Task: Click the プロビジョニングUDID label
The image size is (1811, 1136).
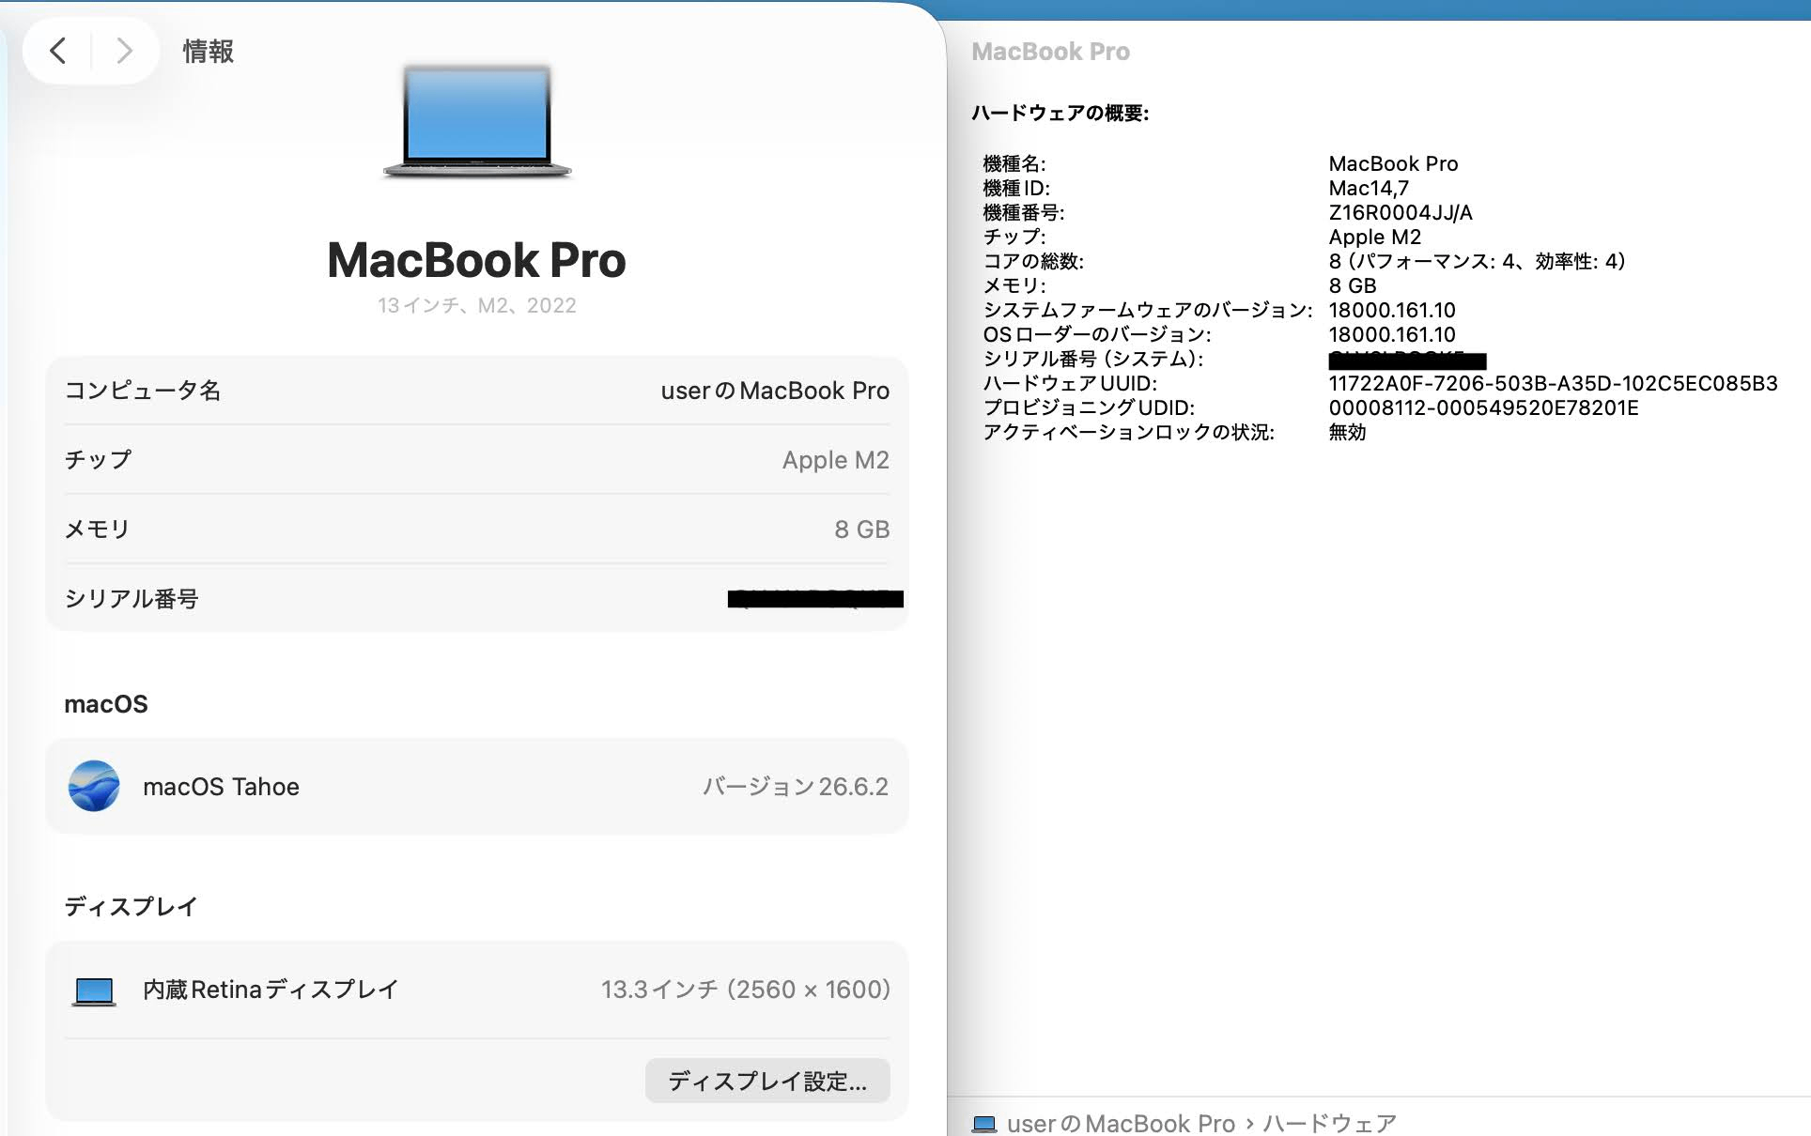Action: 1089,408
